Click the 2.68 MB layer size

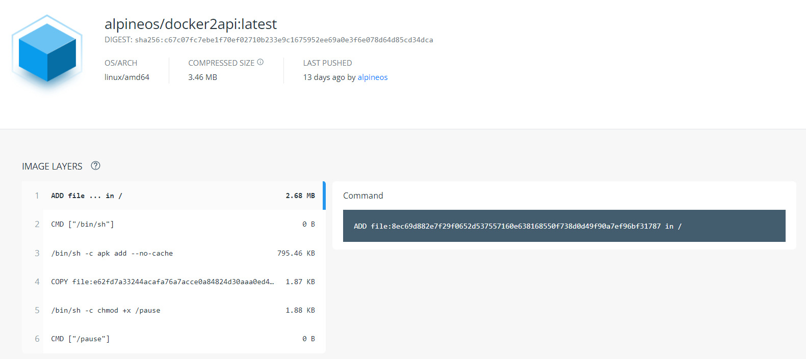(300, 196)
